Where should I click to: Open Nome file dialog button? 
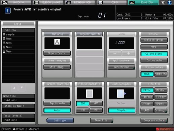(x=102, y=121)
